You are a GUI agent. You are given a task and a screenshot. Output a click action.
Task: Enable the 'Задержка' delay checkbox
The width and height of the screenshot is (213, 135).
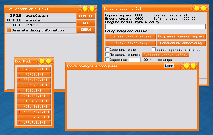[107, 59]
